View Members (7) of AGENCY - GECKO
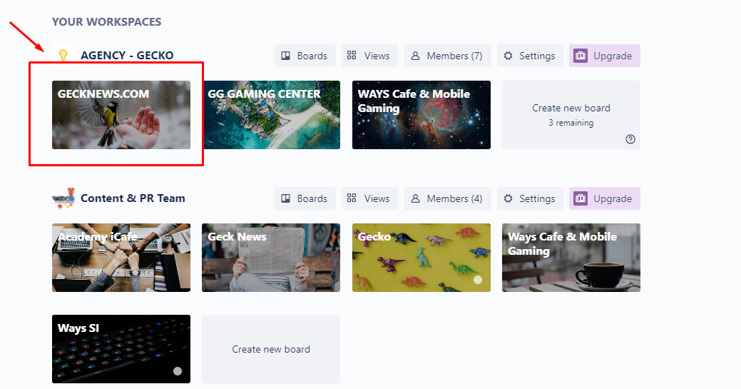This screenshot has height=389, width=741. [447, 56]
